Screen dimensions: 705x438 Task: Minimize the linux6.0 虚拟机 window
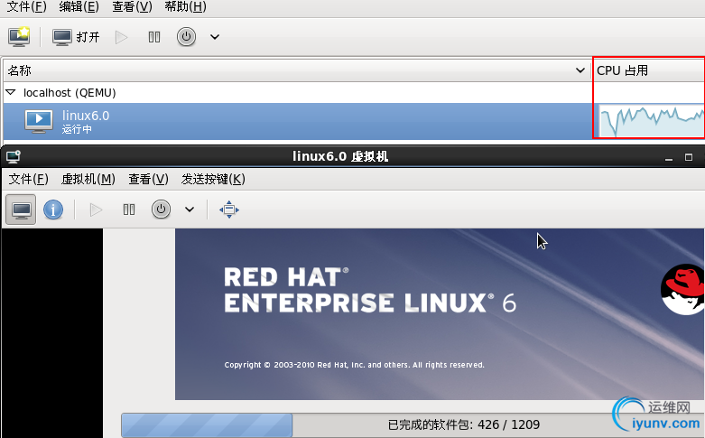(669, 157)
